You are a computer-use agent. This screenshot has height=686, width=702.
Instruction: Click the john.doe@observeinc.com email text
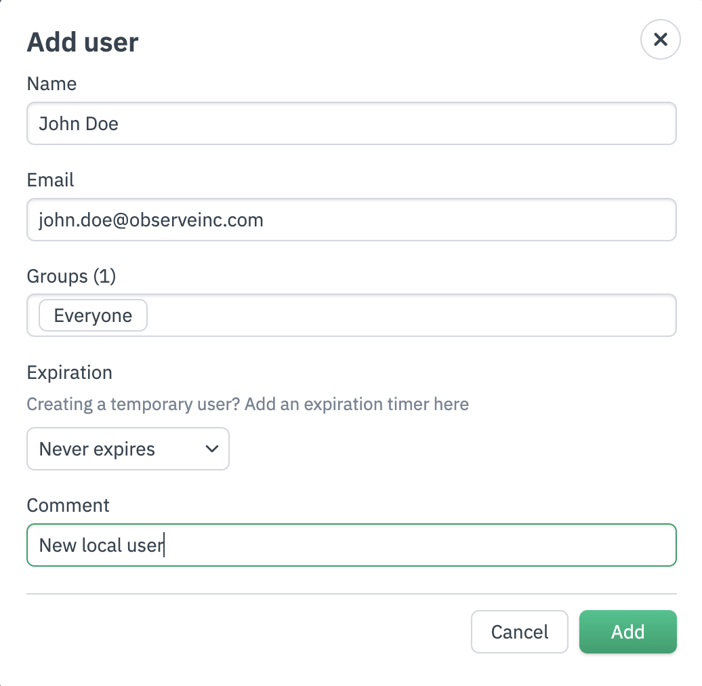[x=151, y=220]
